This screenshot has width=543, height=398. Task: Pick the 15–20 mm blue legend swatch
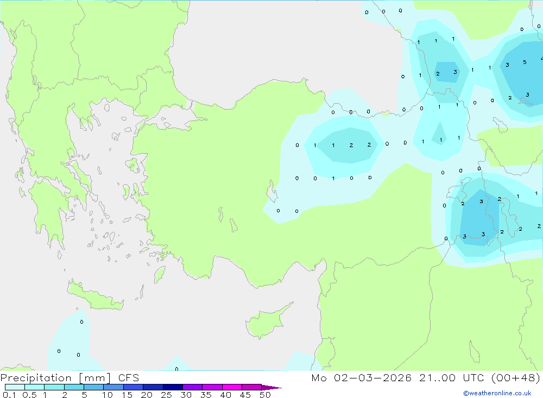tap(134, 387)
